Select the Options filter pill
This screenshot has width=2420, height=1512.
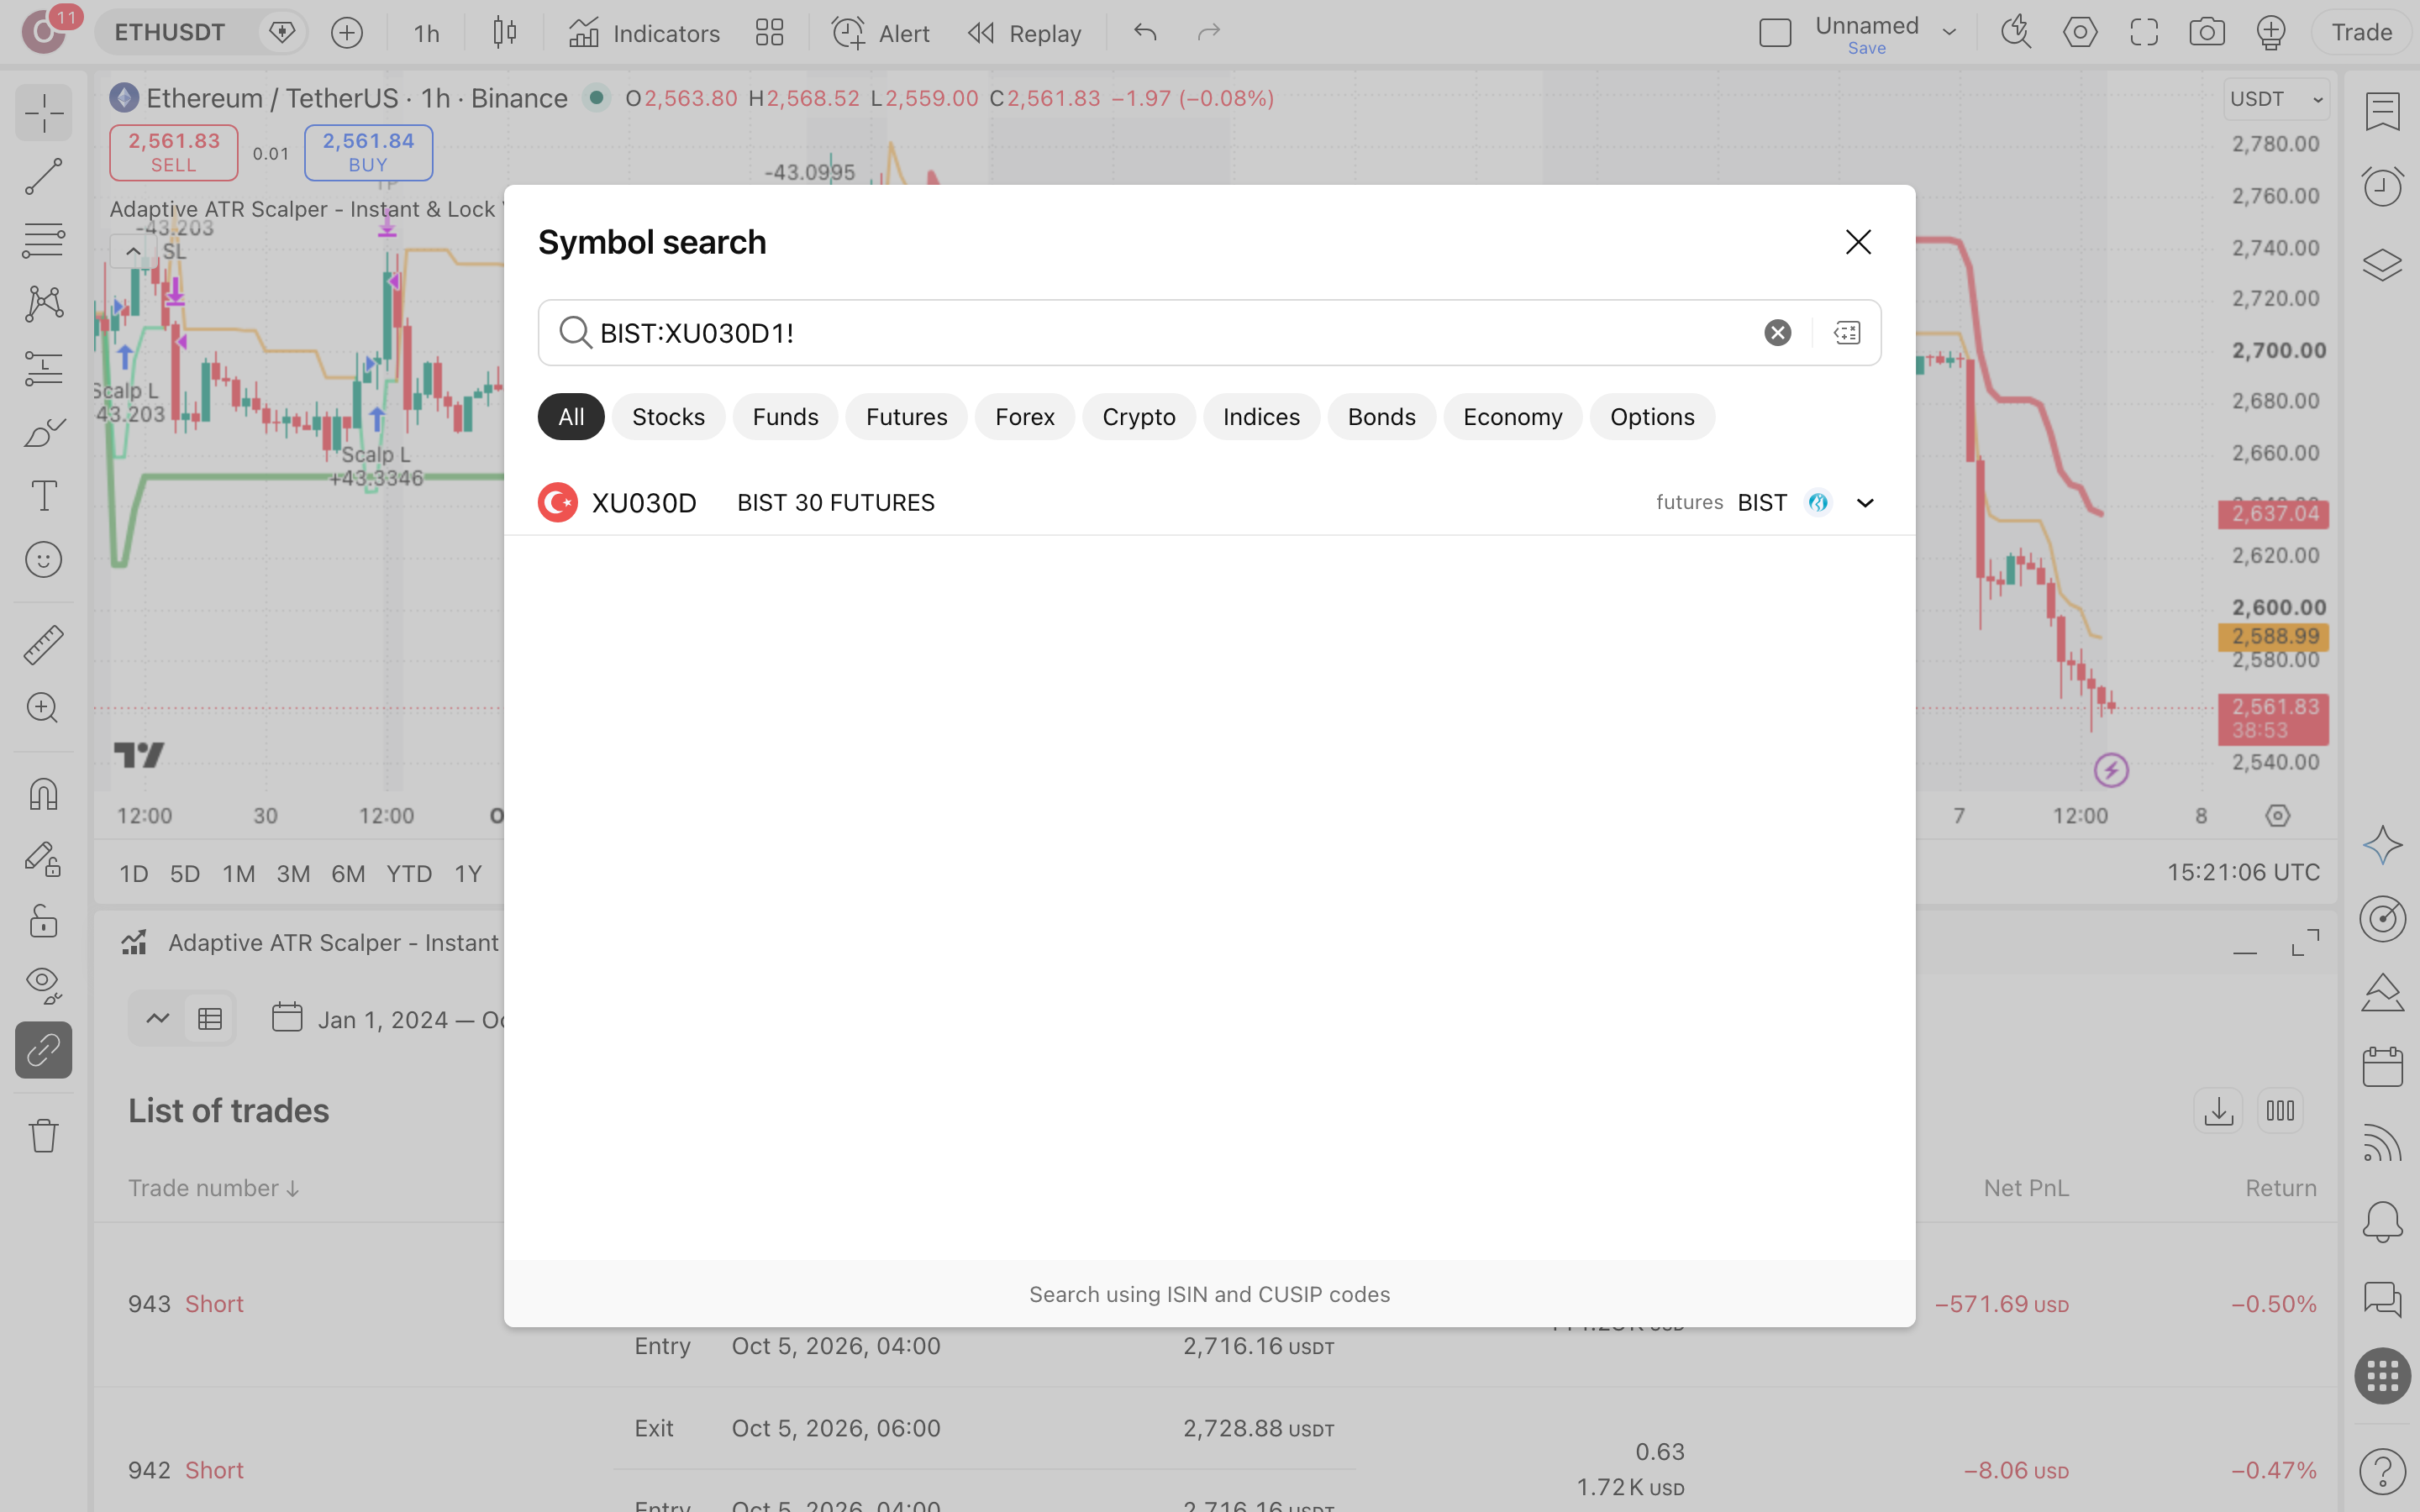click(x=1652, y=417)
